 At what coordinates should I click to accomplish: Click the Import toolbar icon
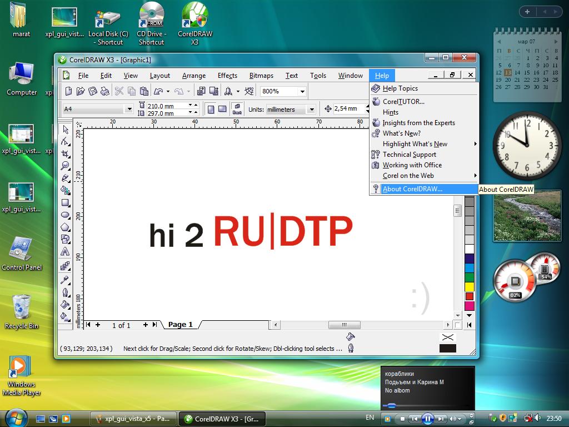pyautogui.click(x=201, y=91)
